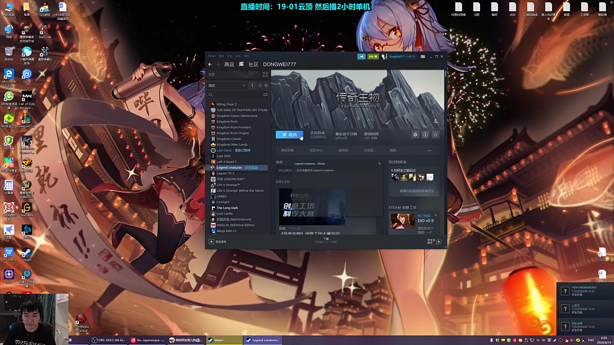Open downloads status at bottom center
614x345 pixels.
tap(326, 241)
